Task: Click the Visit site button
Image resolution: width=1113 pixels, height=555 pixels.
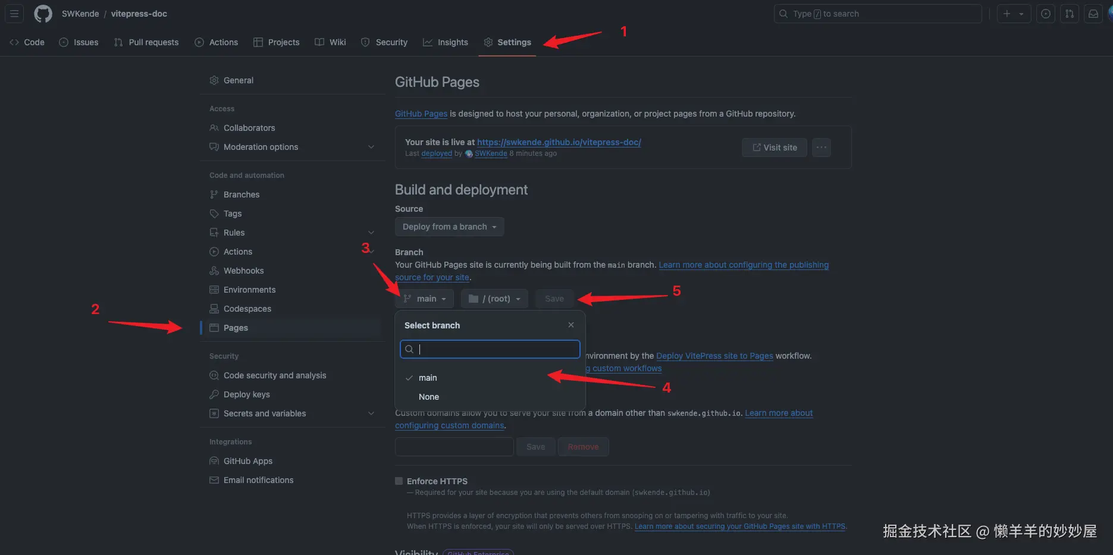Action: coord(775,148)
